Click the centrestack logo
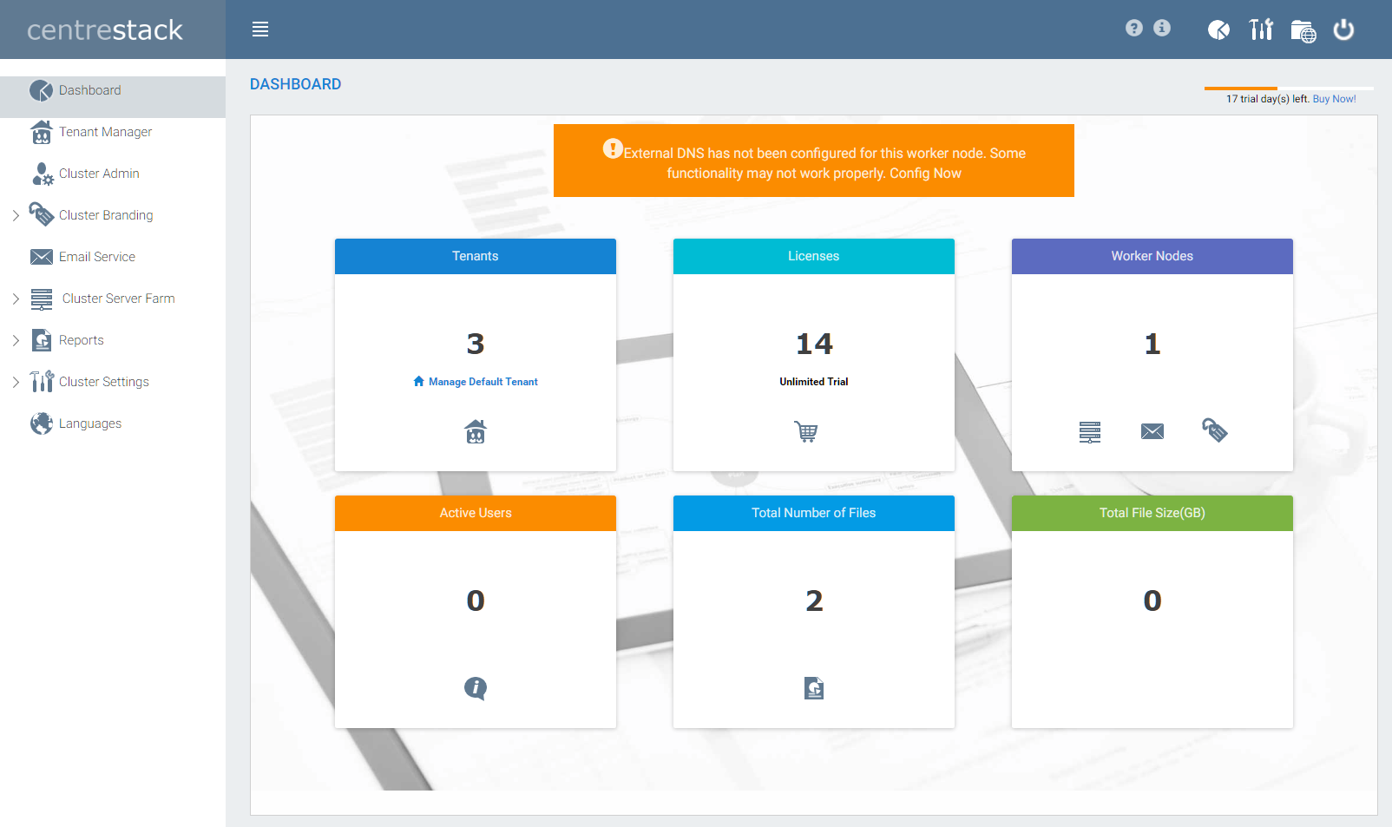The image size is (1392, 827). coord(105,30)
